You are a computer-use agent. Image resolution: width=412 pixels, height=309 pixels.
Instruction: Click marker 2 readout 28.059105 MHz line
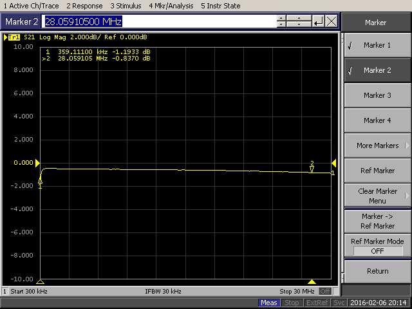pos(96,59)
